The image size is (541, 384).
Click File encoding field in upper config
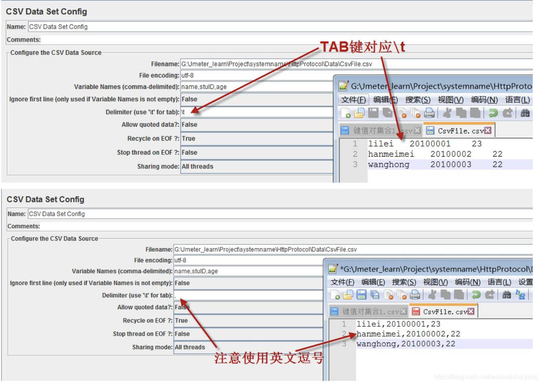click(x=257, y=75)
